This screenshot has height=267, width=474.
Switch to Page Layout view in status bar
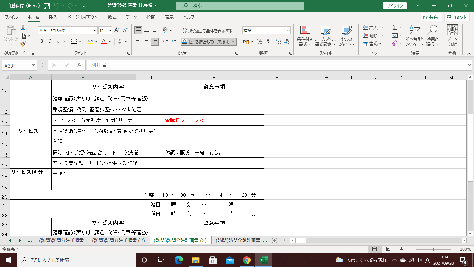pyautogui.click(x=389, y=249)
